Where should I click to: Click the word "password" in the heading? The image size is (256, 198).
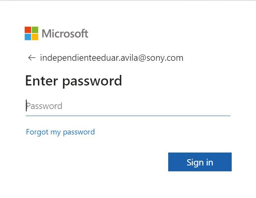pyautogui.click(x=92, y=81)
